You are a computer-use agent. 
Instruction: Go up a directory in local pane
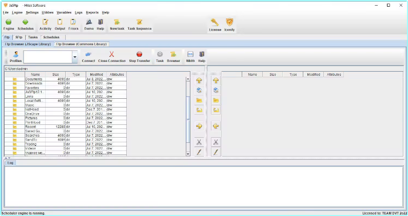tap(199, 80)
